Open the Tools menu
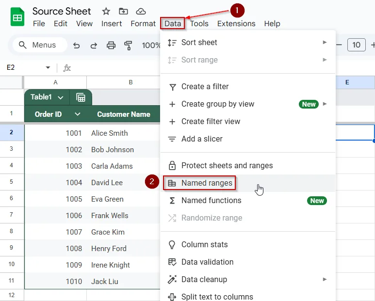 pyautogui.click(x=199, y=24)
